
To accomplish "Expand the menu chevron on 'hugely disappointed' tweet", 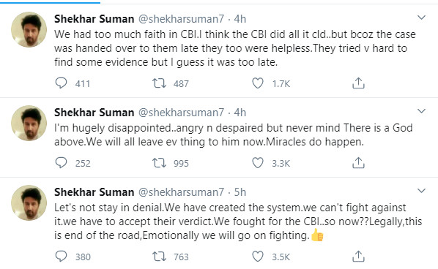I will point(421,111).
